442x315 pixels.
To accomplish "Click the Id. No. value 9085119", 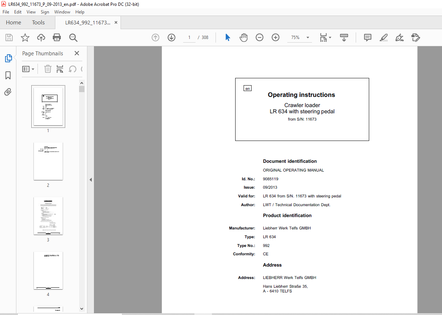I will pos(271,179).
